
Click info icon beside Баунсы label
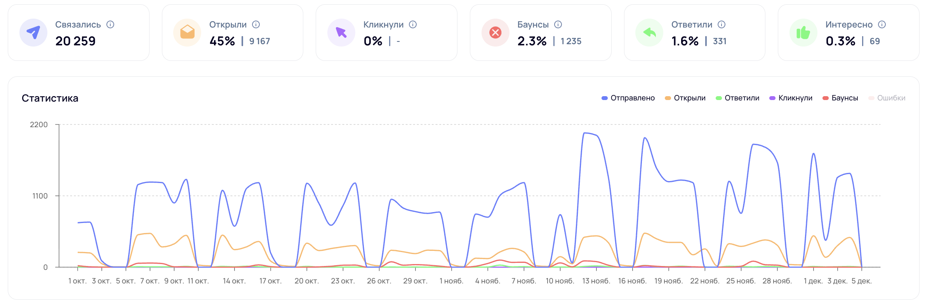point(558,24)
